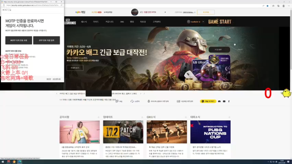
Task: Expand user account dropdown beside nickname
Action: point(203,22)
